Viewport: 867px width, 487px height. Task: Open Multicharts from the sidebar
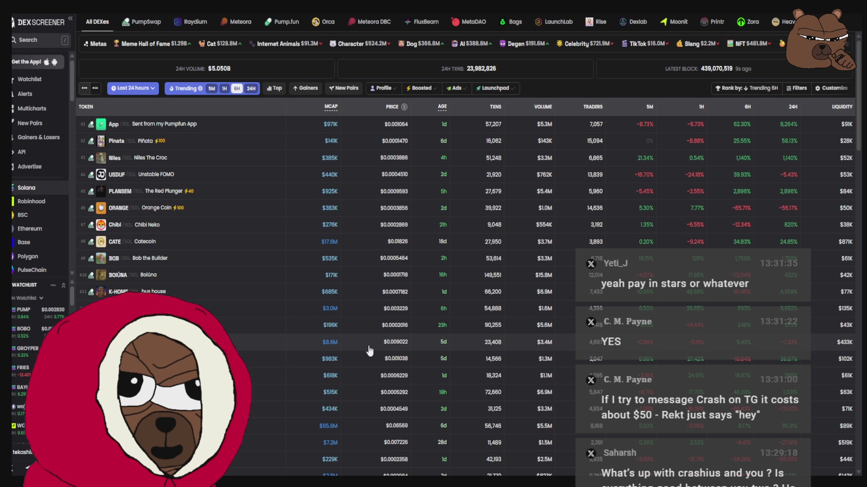(x=32, y=109)
